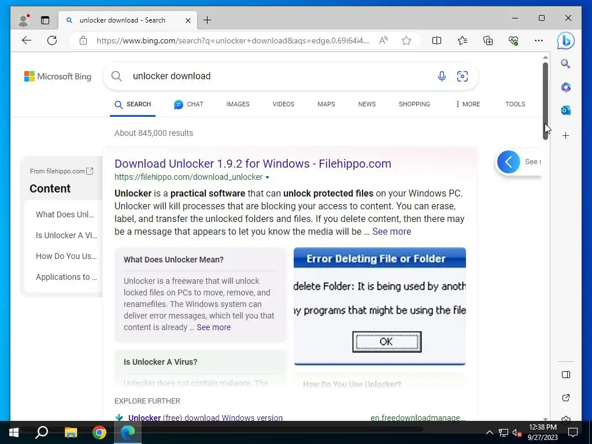
Task: Open the TOOLS option
Action: click(x=515, y=104)
